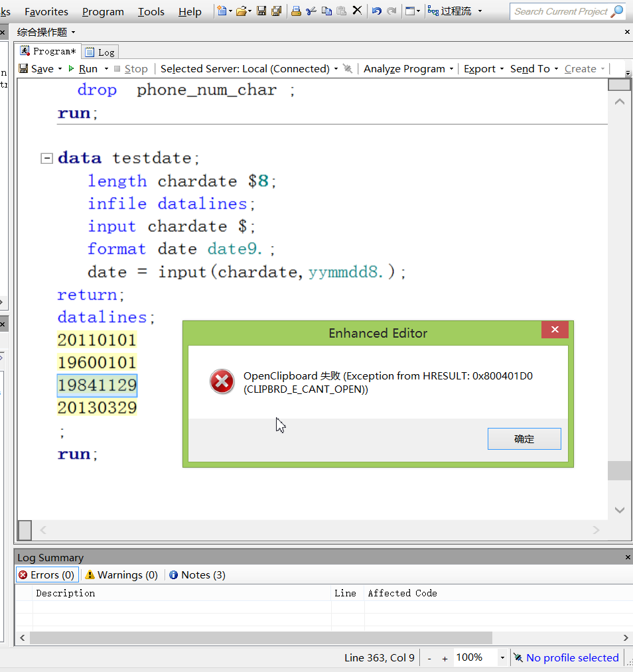This screenshot has width=633, height=672.
Task: Click the Description column header
Action: 182,593
